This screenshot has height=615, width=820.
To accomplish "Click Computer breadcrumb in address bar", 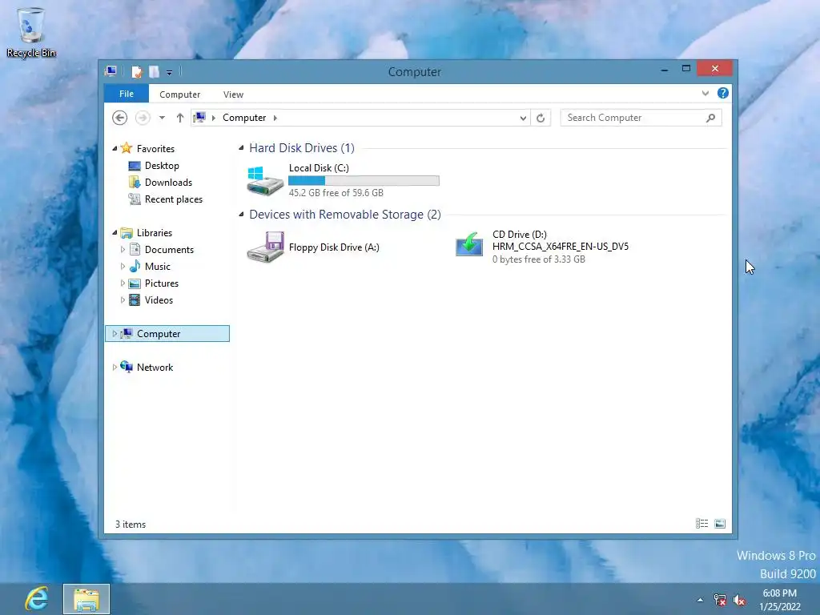I will [244, 118].
